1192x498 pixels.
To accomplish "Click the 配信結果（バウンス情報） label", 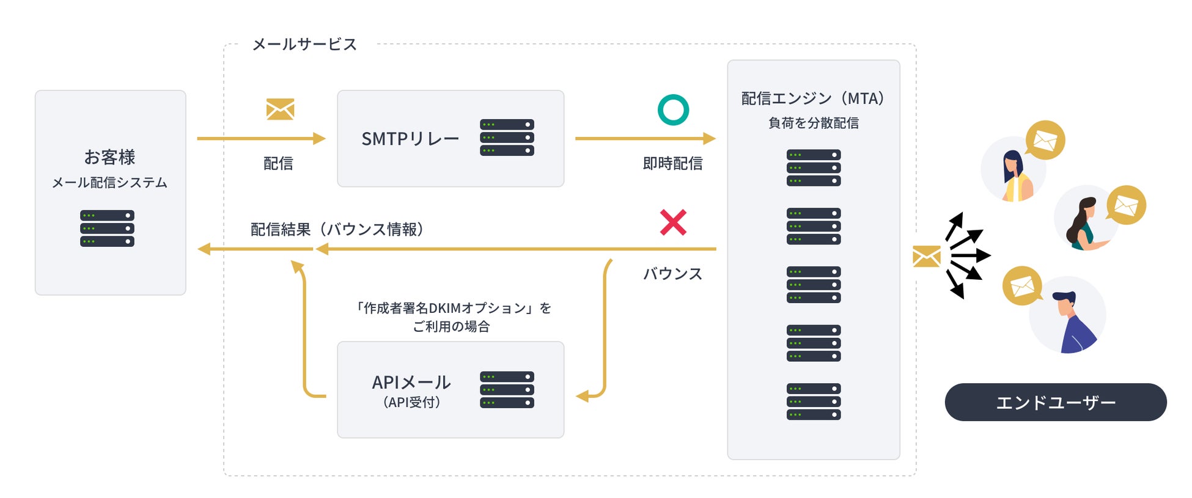I will click(x=337, y=230).
